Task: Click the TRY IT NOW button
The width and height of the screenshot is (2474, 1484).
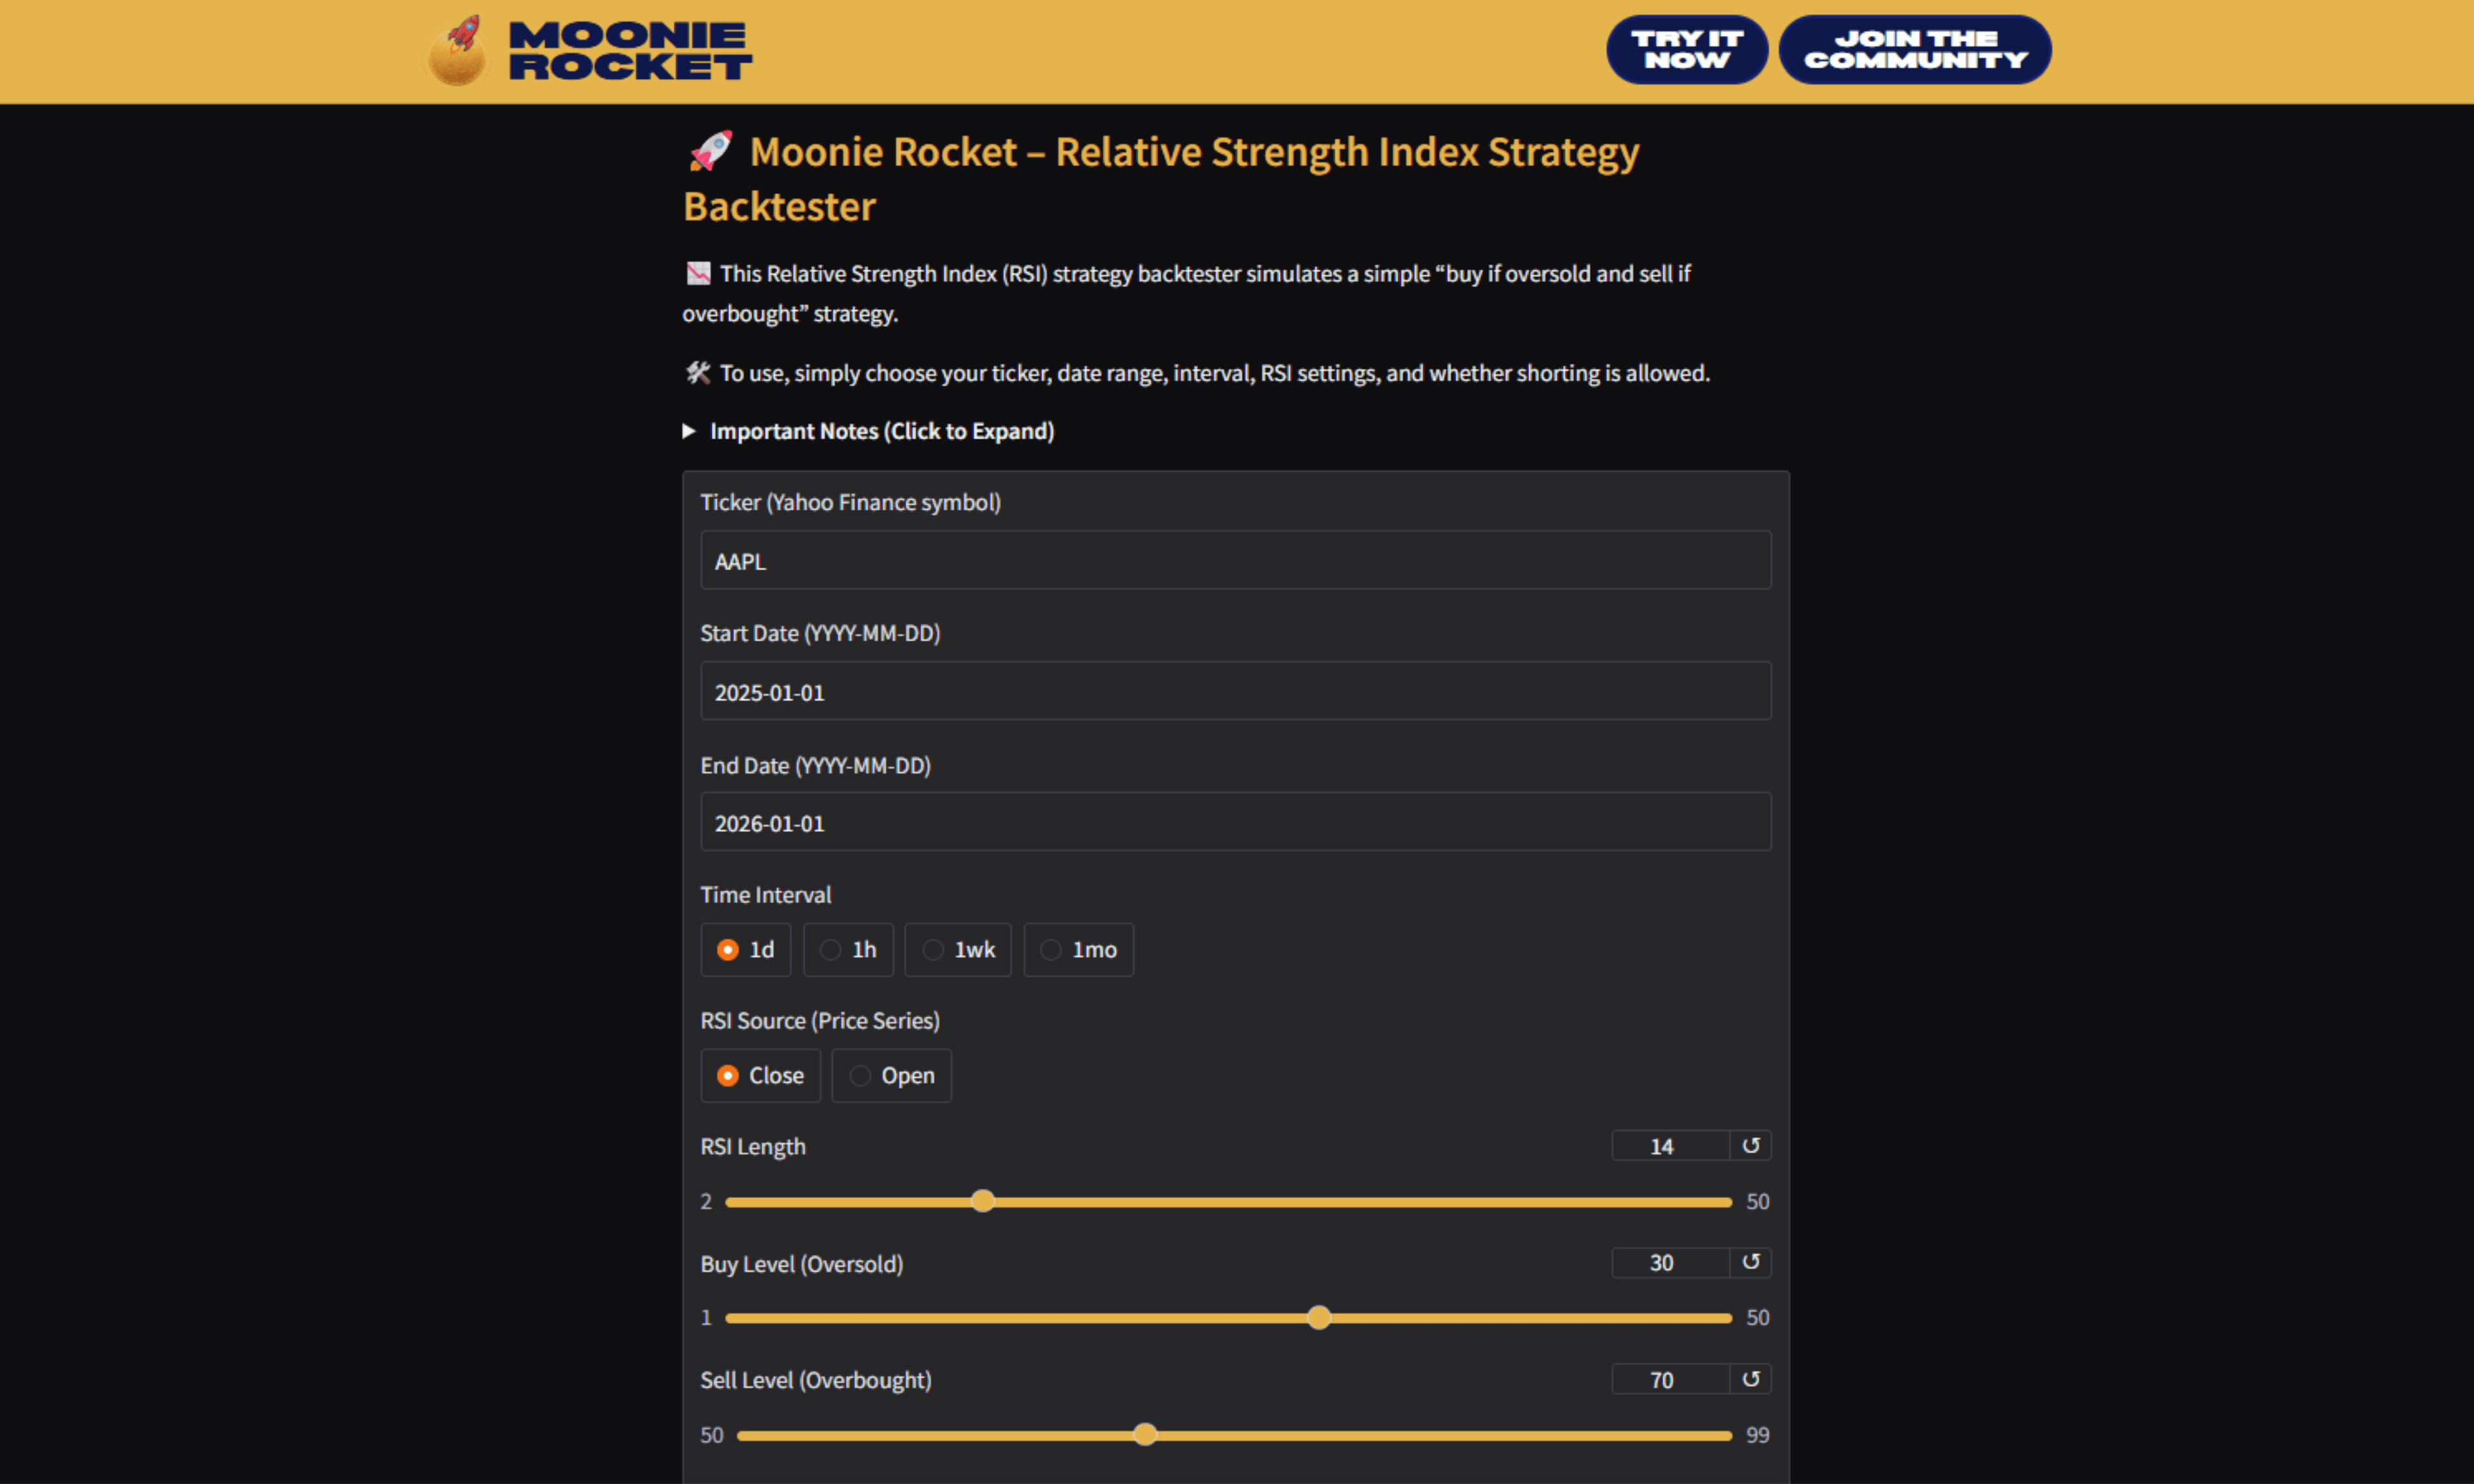Action: [1686, 49]
